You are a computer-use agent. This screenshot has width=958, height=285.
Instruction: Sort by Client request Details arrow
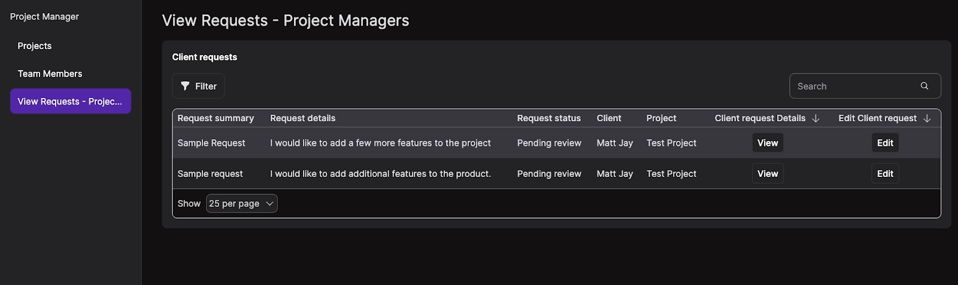coord(815,118)
